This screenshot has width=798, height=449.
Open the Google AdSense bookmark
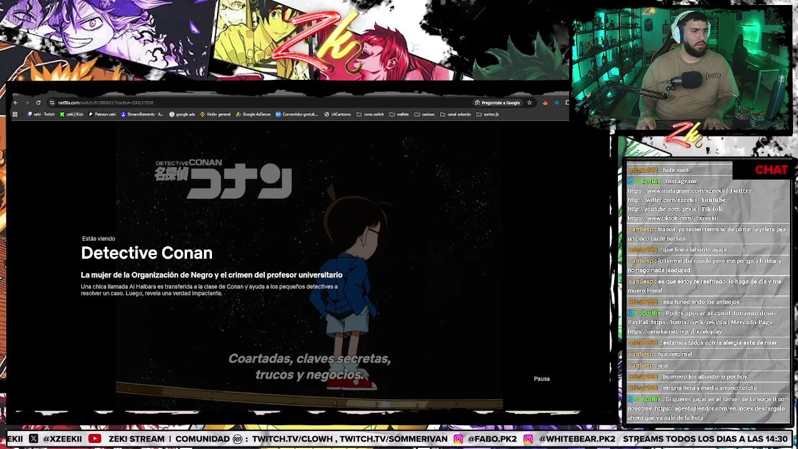point(253,114)
